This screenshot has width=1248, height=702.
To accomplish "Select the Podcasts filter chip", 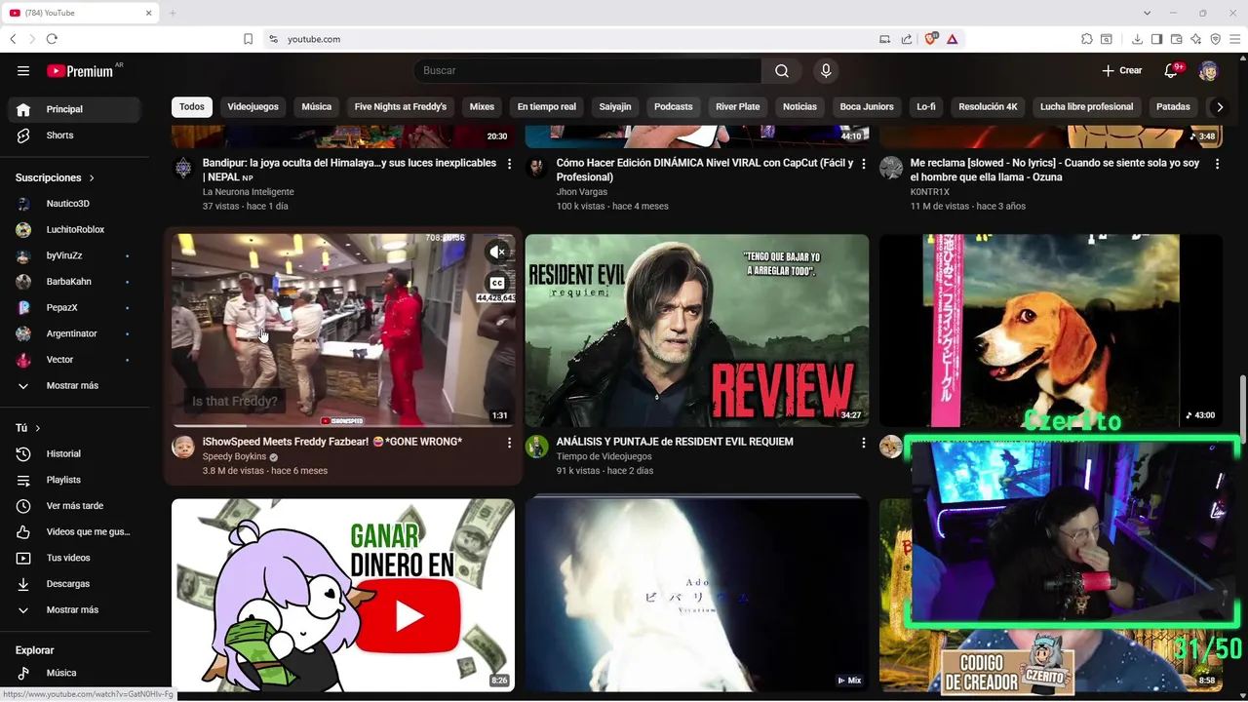I will pos(673,107).
